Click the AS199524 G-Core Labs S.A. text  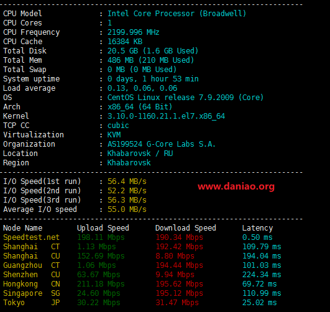pos(162,144)
